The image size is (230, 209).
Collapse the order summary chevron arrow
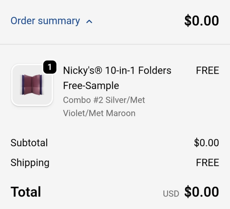pos(89,21)
